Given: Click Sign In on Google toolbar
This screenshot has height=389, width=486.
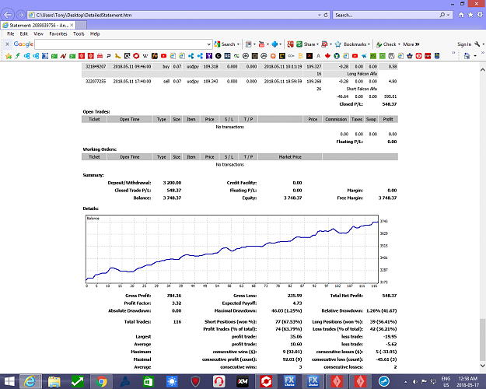Looking at the screenshot, I should (464, 44).
